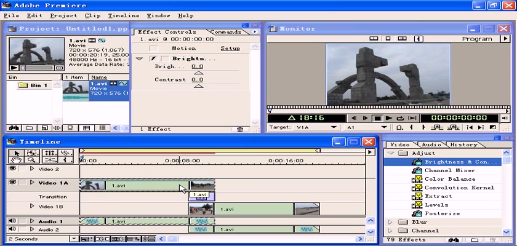Click Single View icon in Monitor window
This screenshot has height=246, width=517.
coord(388,39)
